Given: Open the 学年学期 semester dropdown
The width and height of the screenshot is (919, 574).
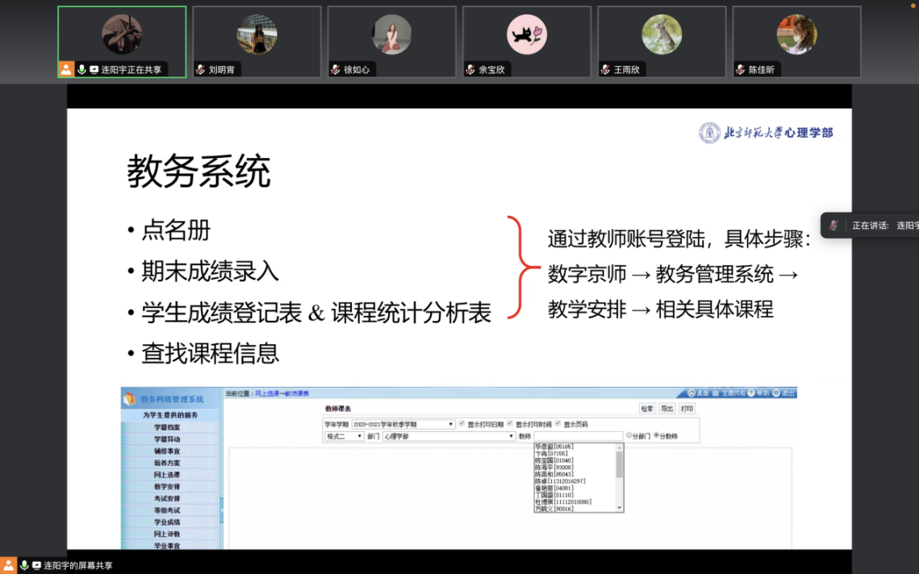Looking at the screenshot, I should pos(403,424).
